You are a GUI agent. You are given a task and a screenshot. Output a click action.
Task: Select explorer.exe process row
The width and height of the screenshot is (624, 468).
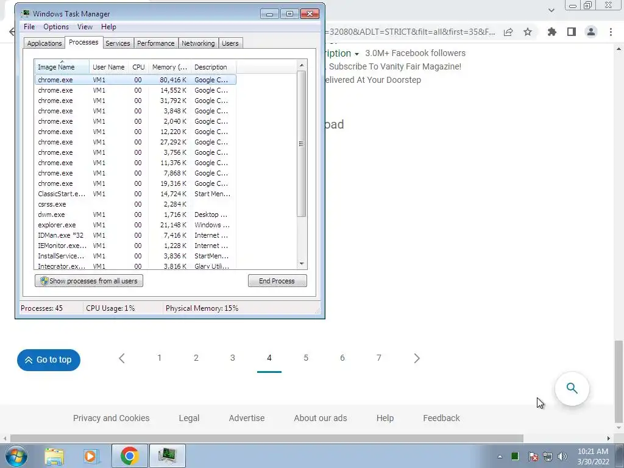coord(135,225)
